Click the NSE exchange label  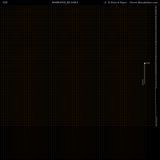5,3
